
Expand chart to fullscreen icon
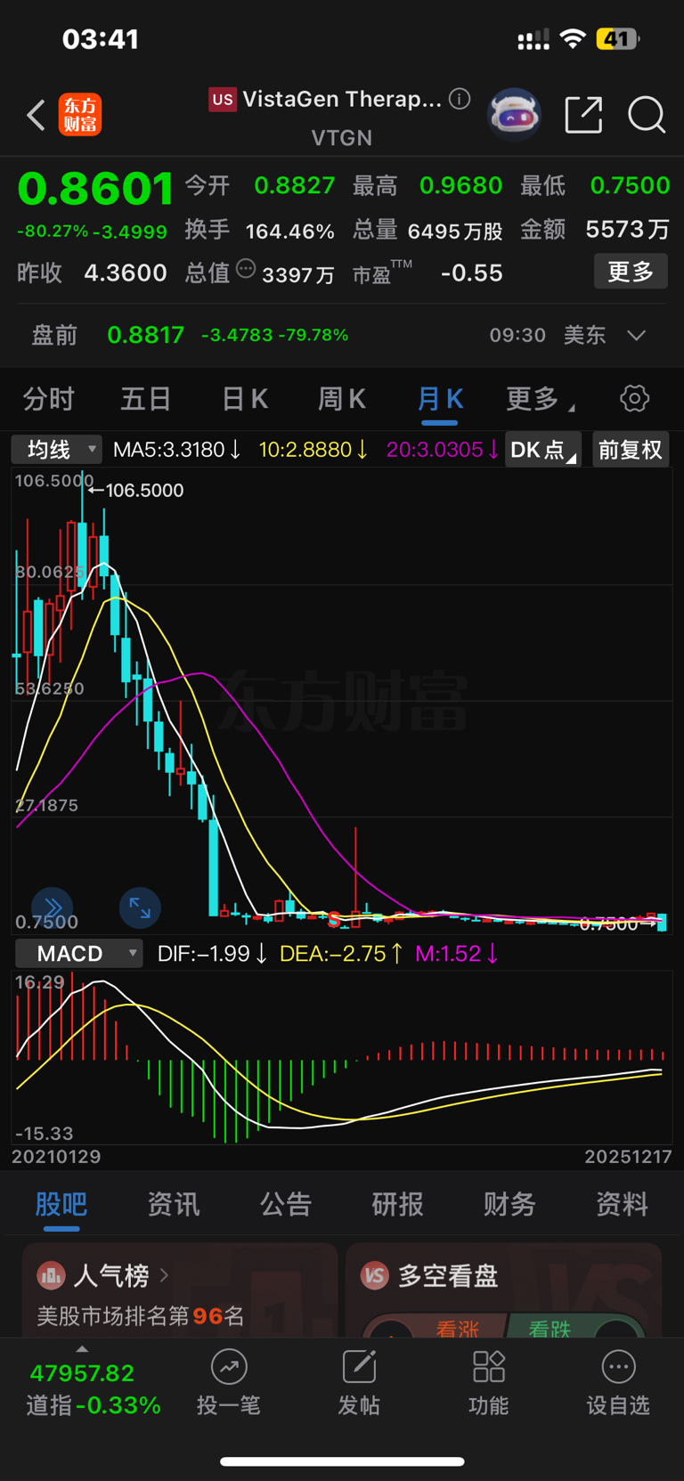(140, 907)
